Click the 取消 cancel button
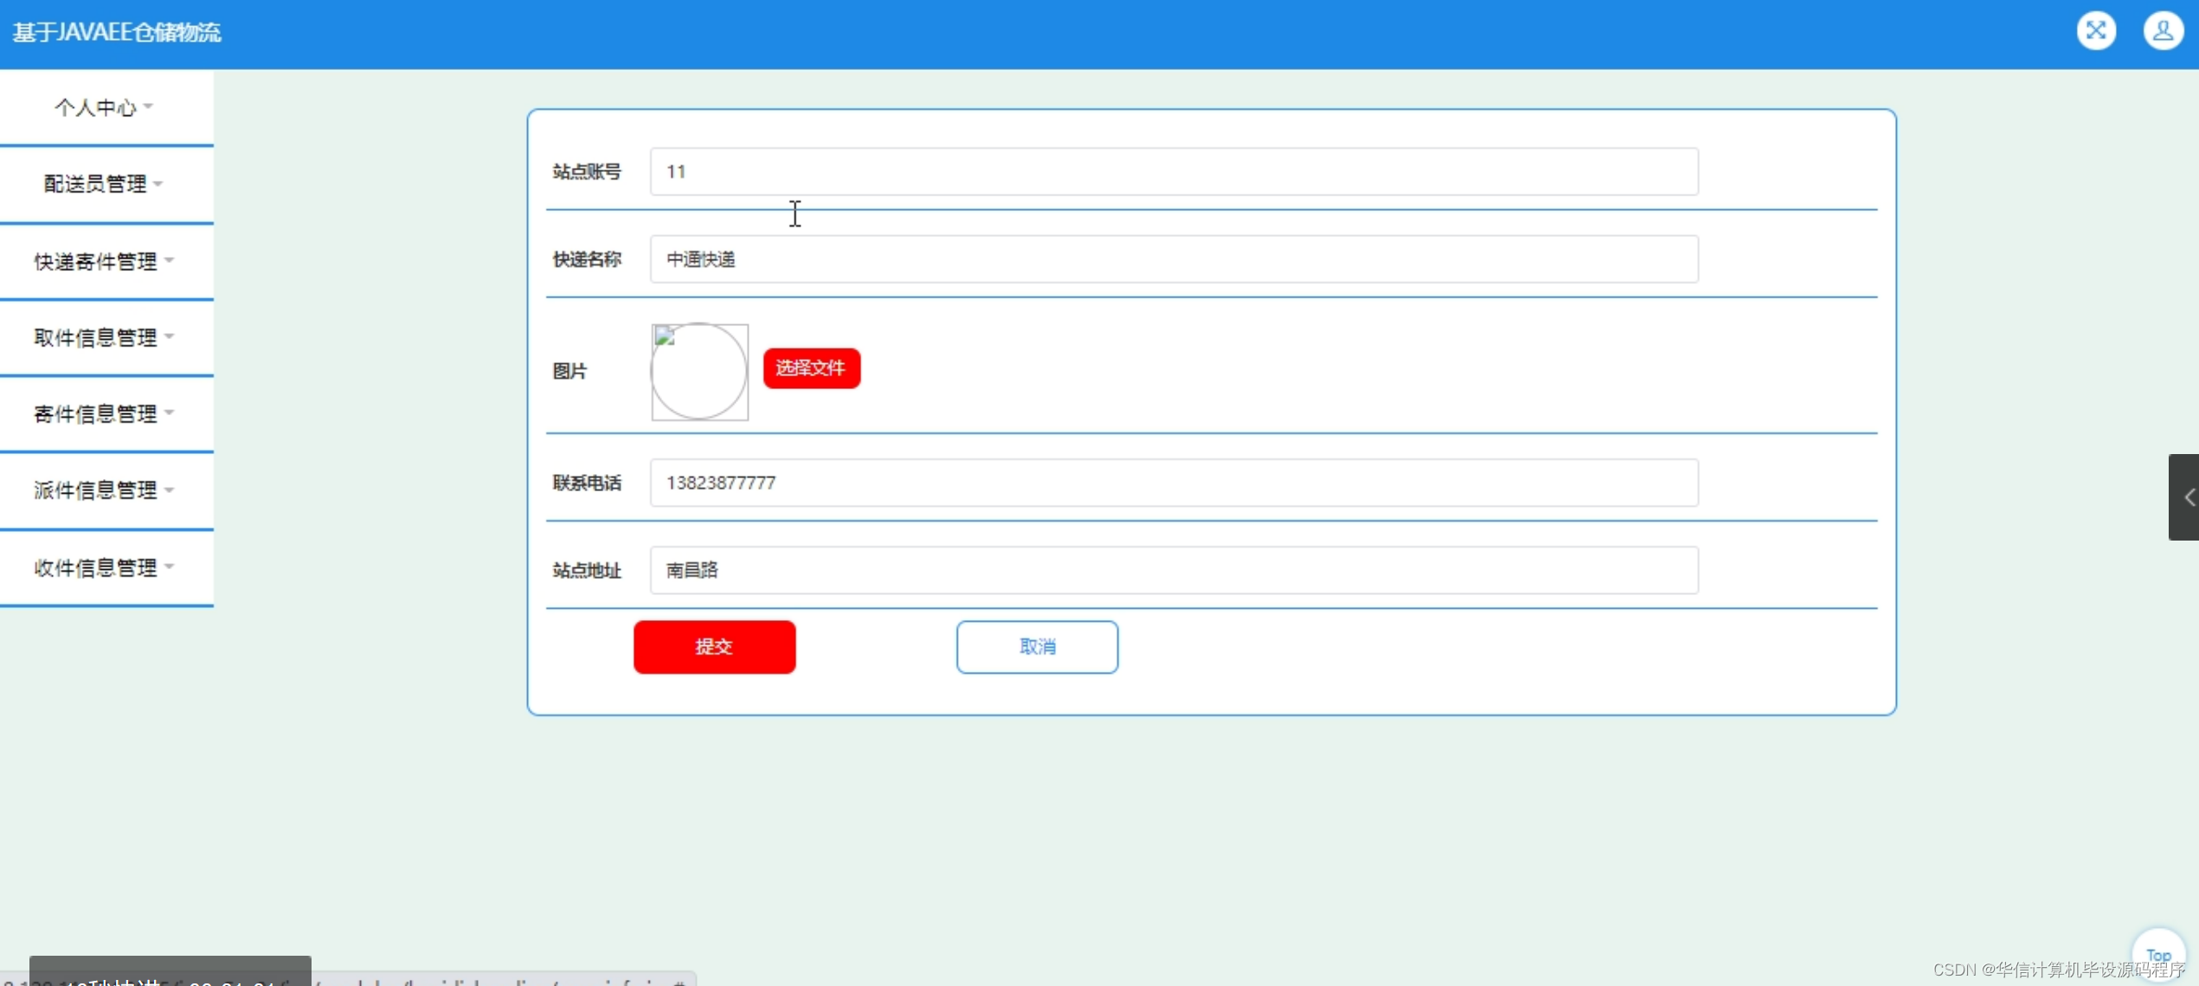This screenshot has height=986, width=2199. [1036, 647]
